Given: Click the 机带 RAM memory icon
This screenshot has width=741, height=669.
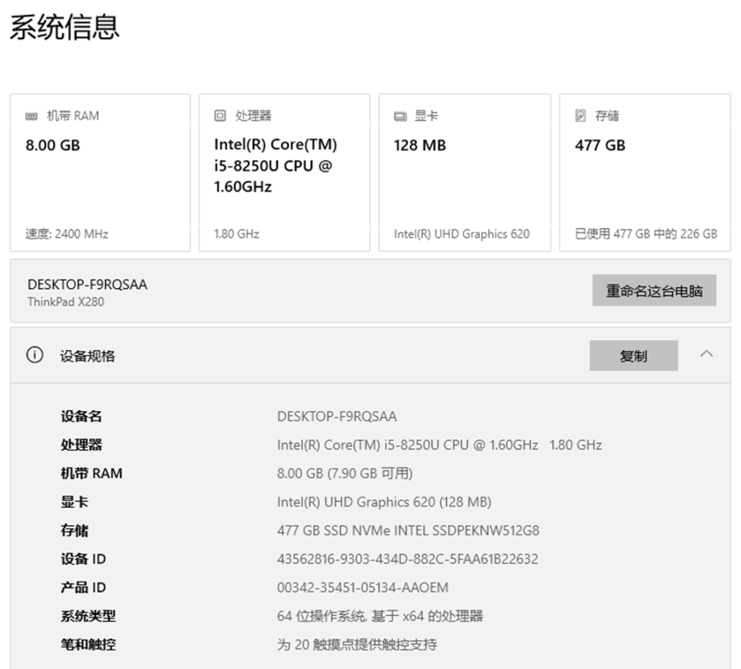Looking at the screenshot, I should [x=31, y=116].
